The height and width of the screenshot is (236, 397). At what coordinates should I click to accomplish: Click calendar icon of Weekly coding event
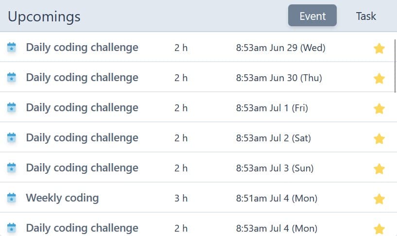point(11,198)
